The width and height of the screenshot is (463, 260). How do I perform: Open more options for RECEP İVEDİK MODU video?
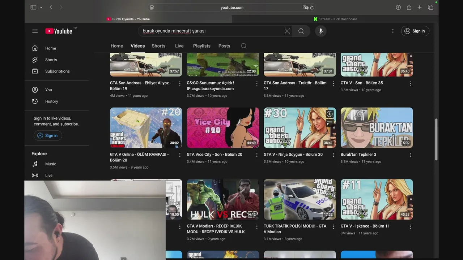pos(257,226)
